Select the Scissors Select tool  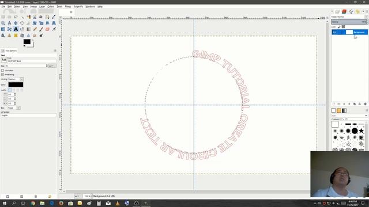35,17
